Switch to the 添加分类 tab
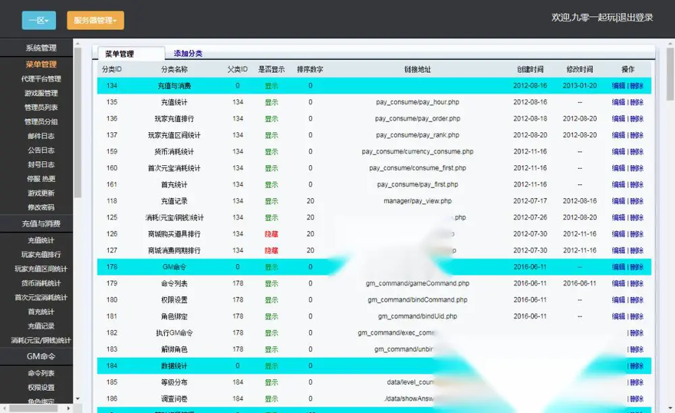Image resolution: width=675 pixels, height=413 pixels. point(188,53)
